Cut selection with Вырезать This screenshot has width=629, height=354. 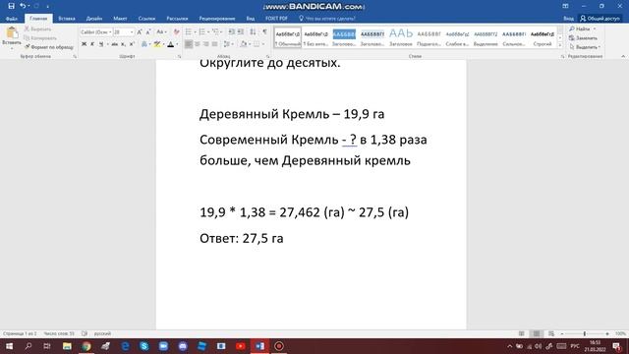[37, 29]
